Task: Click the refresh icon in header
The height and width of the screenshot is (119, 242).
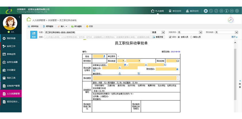Action: pos(216,11)
